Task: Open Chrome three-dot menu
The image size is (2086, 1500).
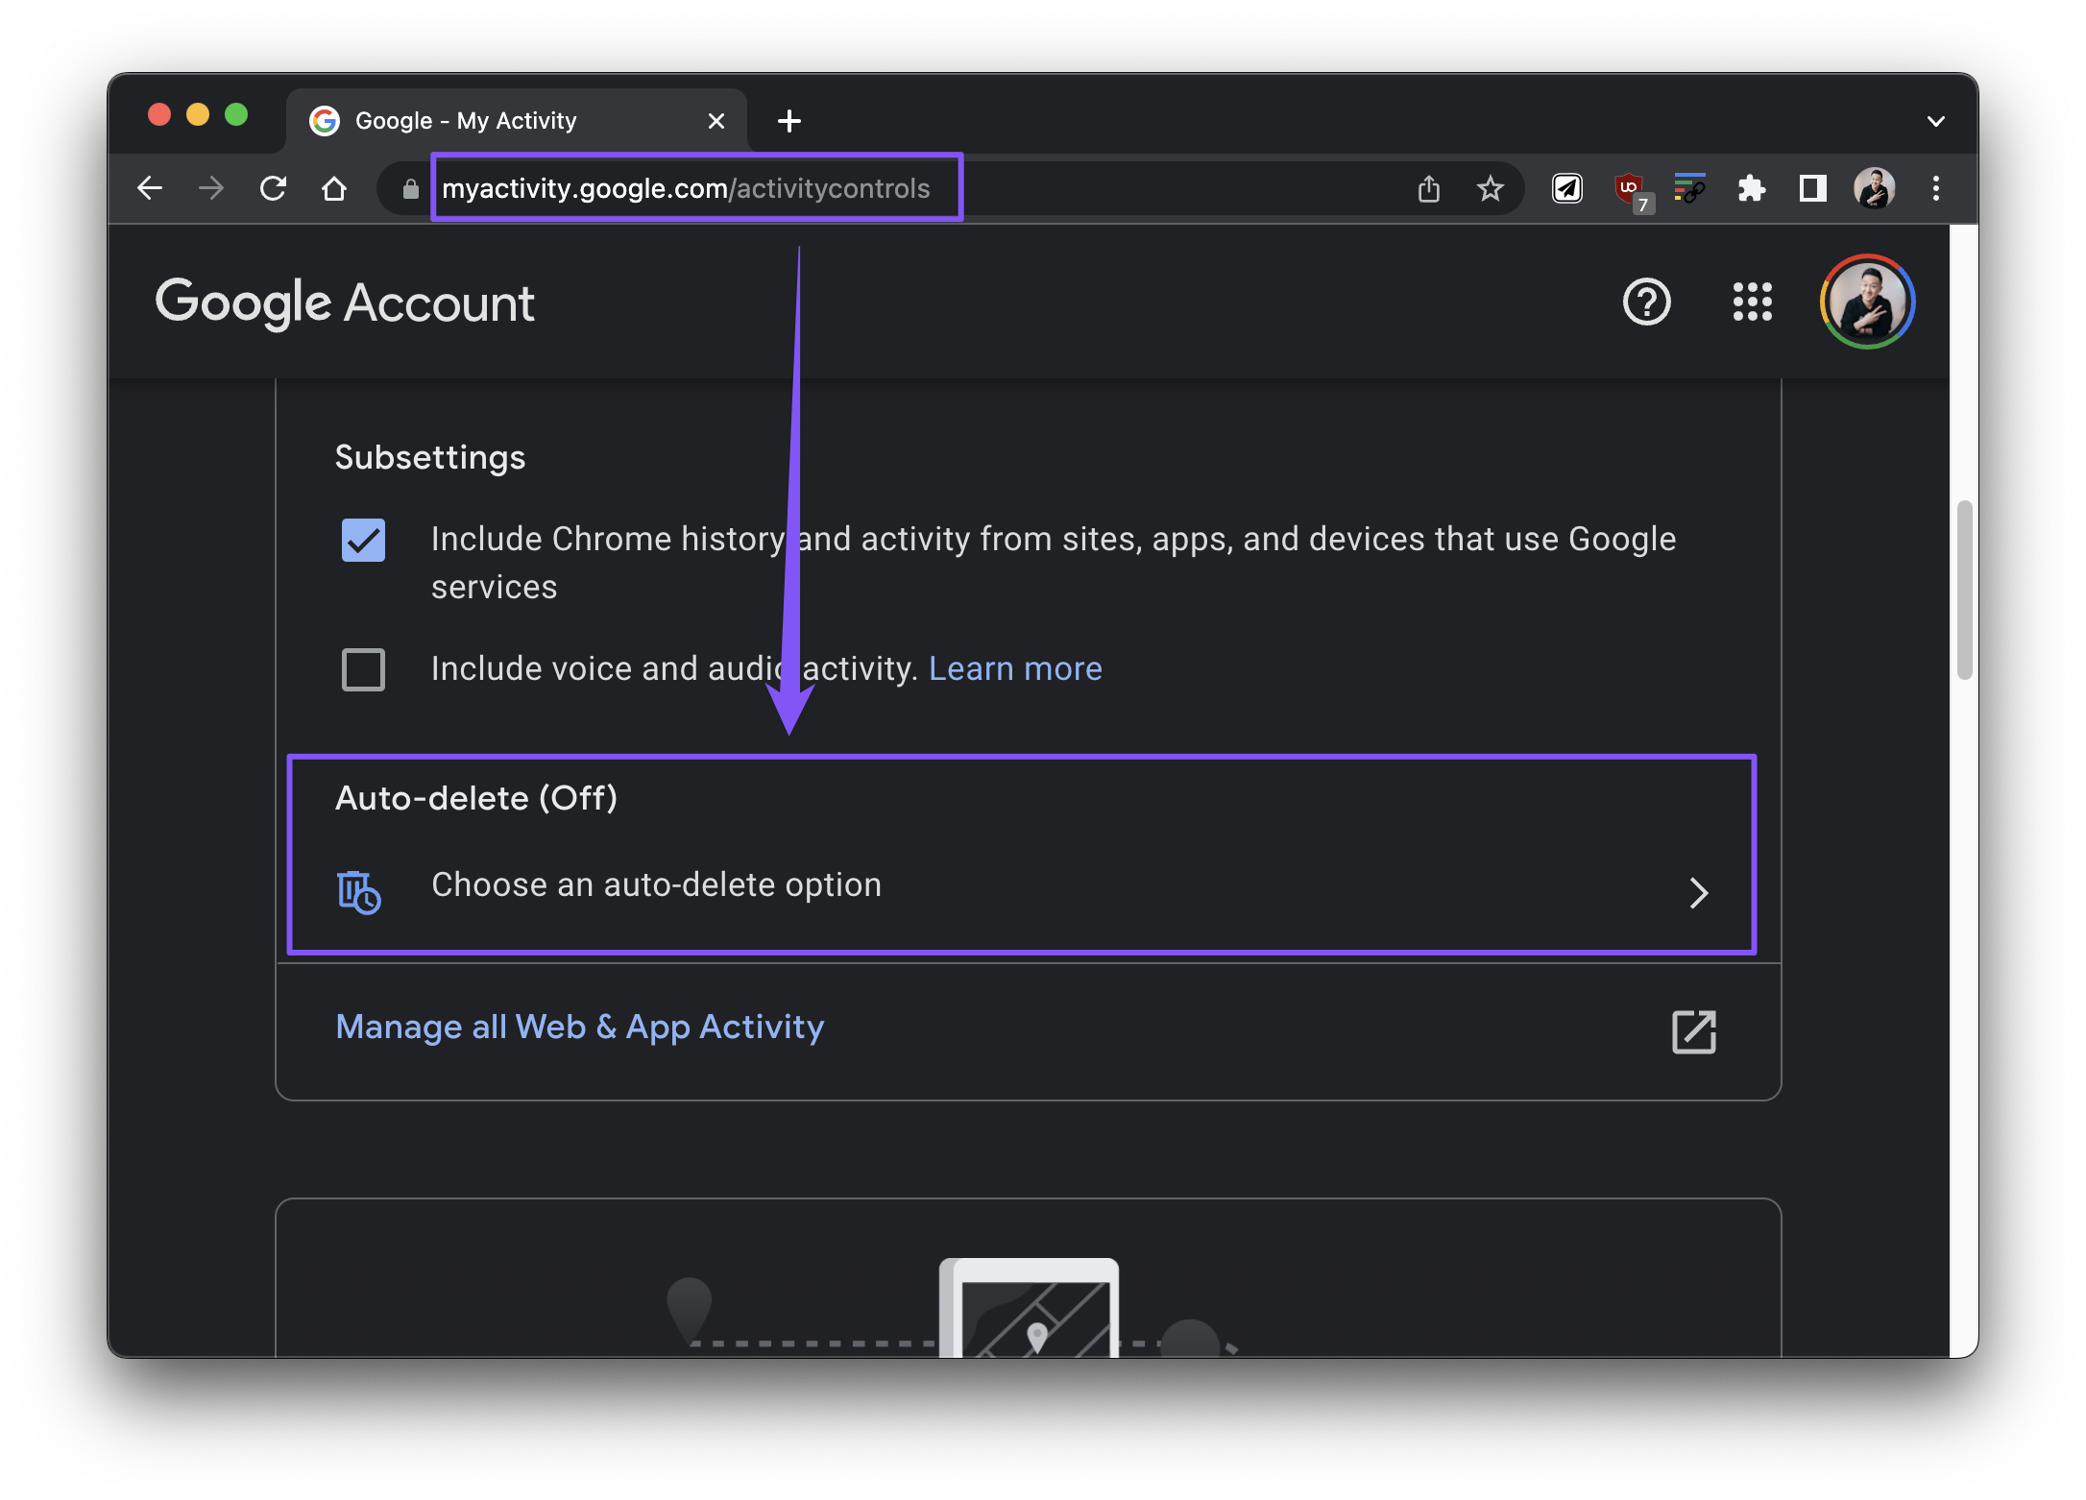Action: [x=1935, y=188]
